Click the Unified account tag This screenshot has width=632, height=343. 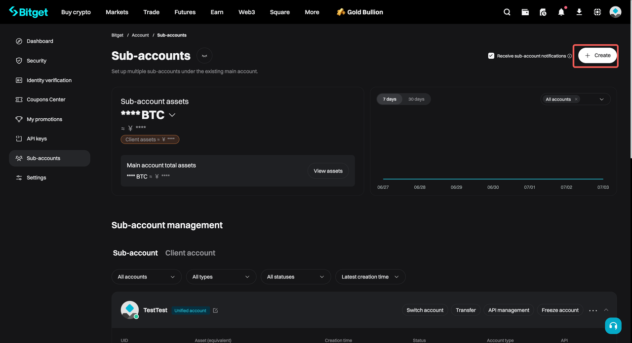point(190,310)
